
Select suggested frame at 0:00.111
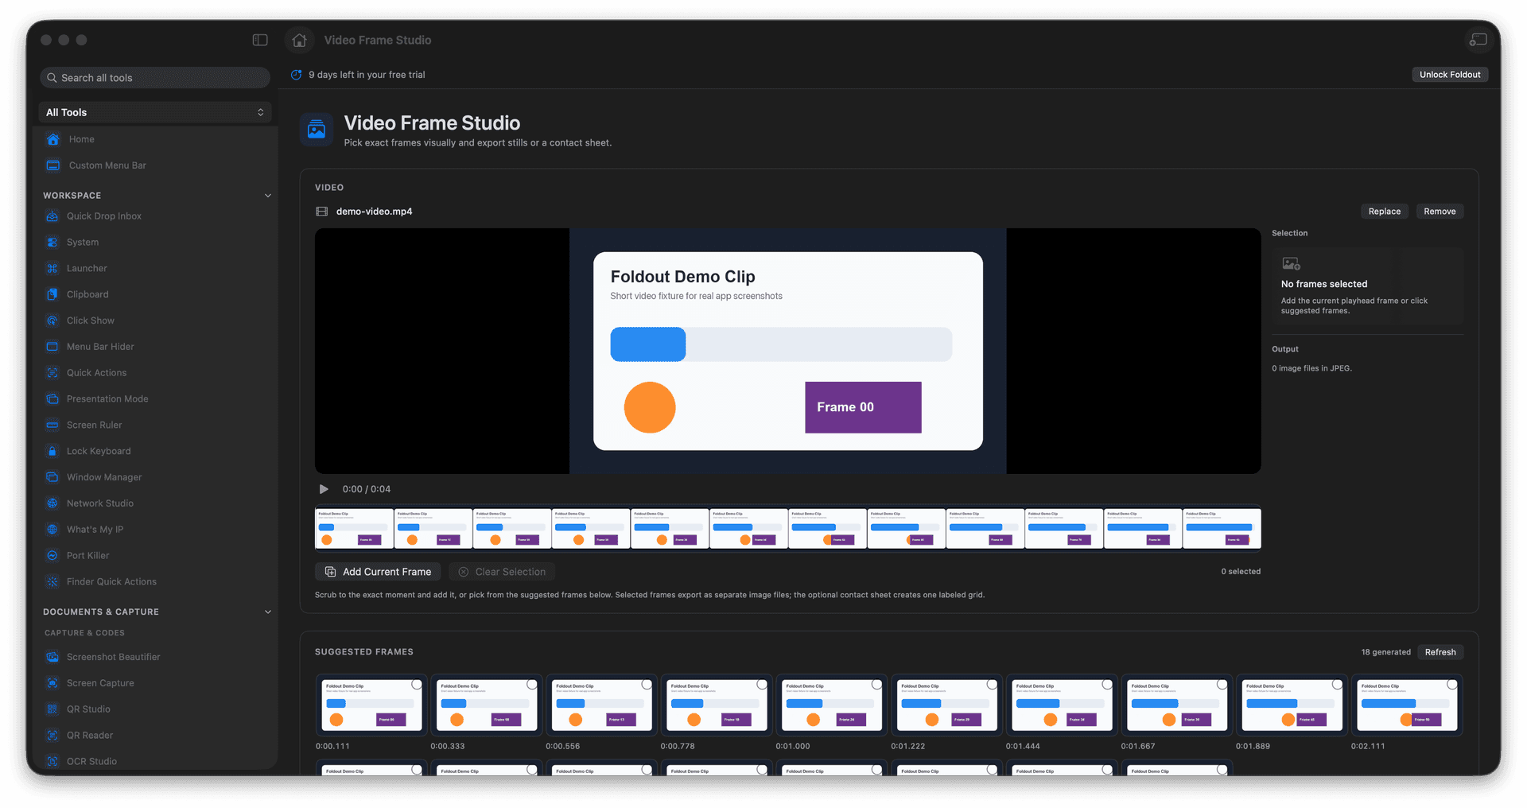(x=371, y=705)
